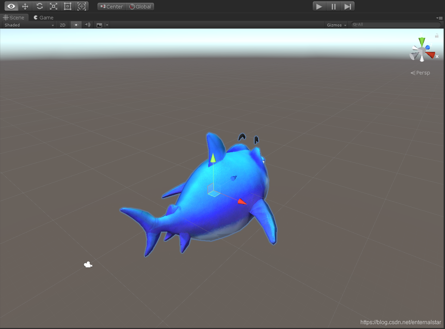
Task: Toggle scene audio
Action: [87, 25]
